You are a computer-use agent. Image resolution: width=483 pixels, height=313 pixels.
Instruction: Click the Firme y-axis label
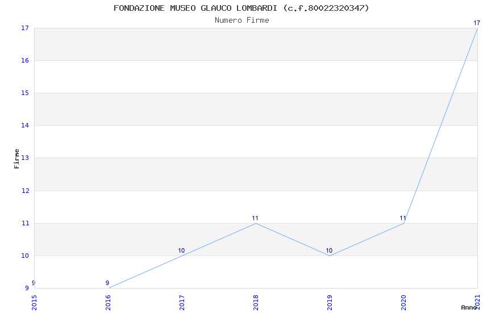click(x=16, y=159)
